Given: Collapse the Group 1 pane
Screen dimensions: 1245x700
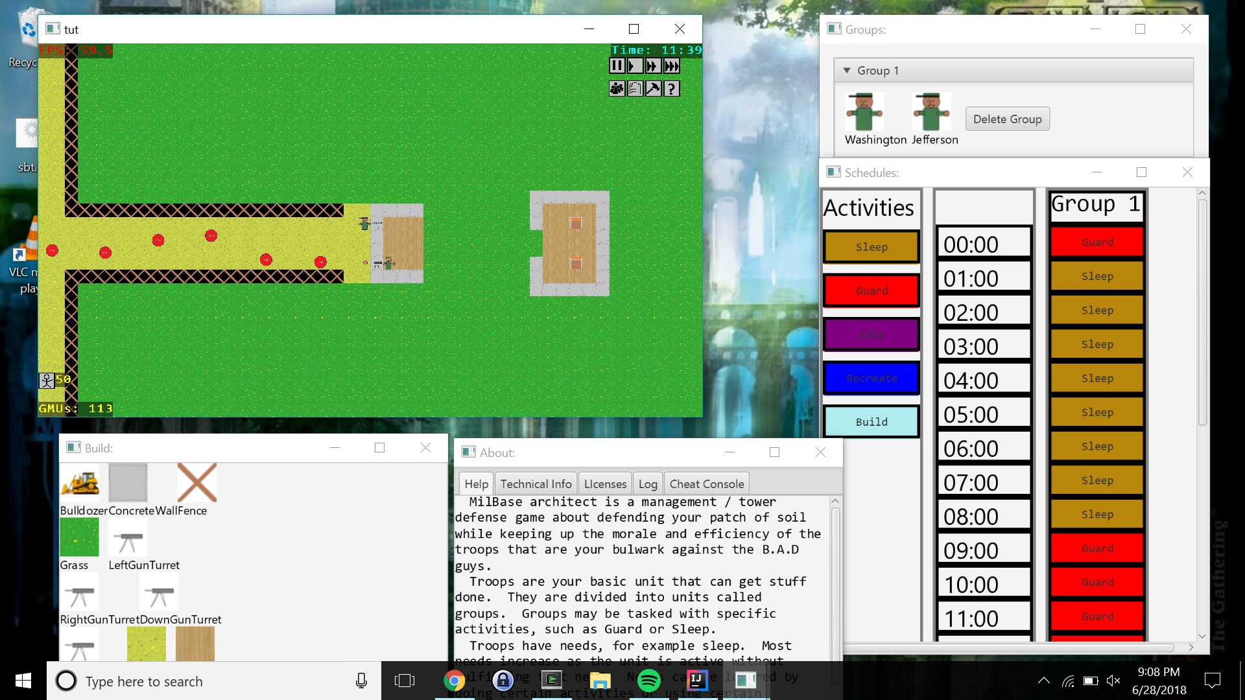Looking at the screenshot, I should (847, 71).
